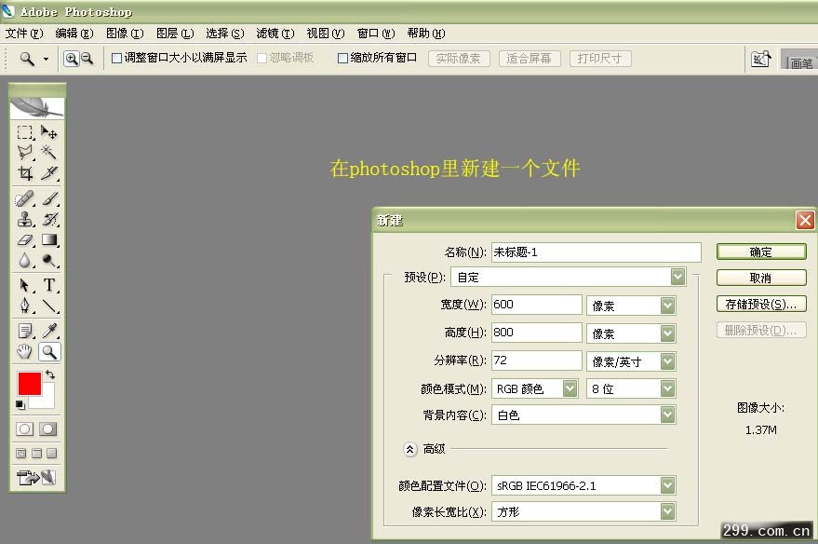Click Jump to ImageReady icon
818x544 pixels.
point(36,477)
